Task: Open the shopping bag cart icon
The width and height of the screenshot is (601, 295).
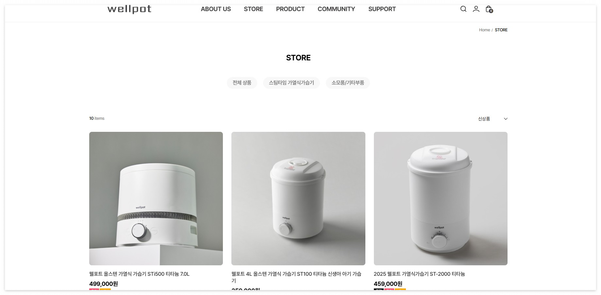Action: [489, 9]
